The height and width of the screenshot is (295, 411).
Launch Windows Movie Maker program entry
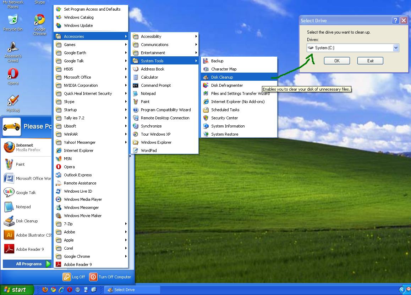click(x=91, y=216)
